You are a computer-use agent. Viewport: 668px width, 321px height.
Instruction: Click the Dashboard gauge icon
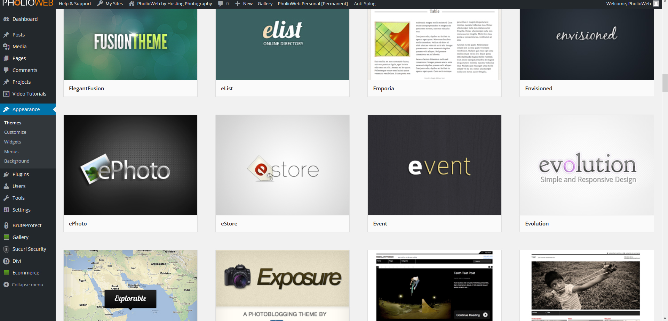tap(6, 19)
